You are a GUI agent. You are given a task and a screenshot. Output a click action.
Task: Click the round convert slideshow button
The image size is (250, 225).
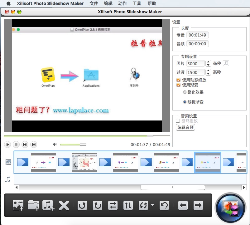click(231, 208)
